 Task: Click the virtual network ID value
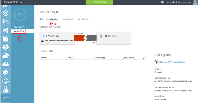[x=173, y=90]
